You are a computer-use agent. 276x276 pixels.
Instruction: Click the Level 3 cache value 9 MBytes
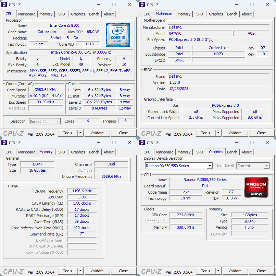click(x=99, y=108)
